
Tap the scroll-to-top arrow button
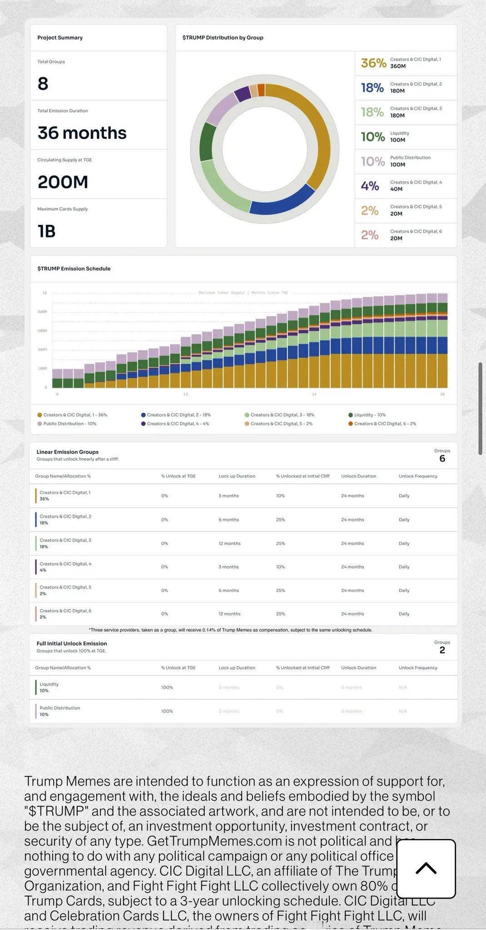point(426,868)
